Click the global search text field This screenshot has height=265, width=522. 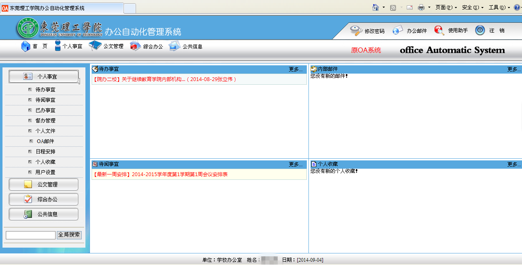tap(31, 235)
